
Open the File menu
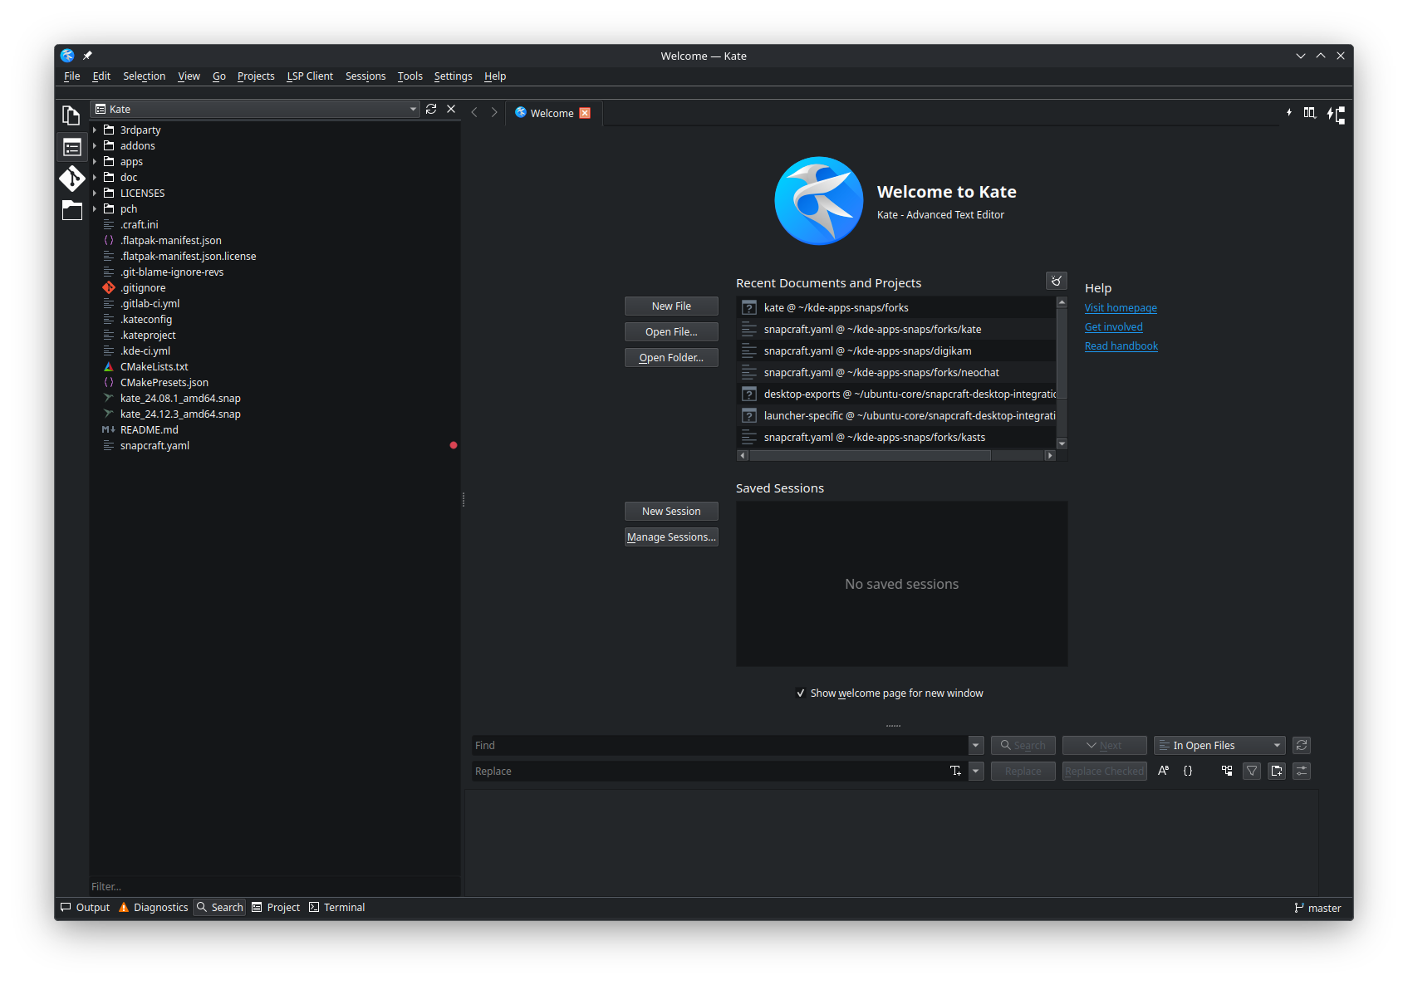click(x=72, y=76)
